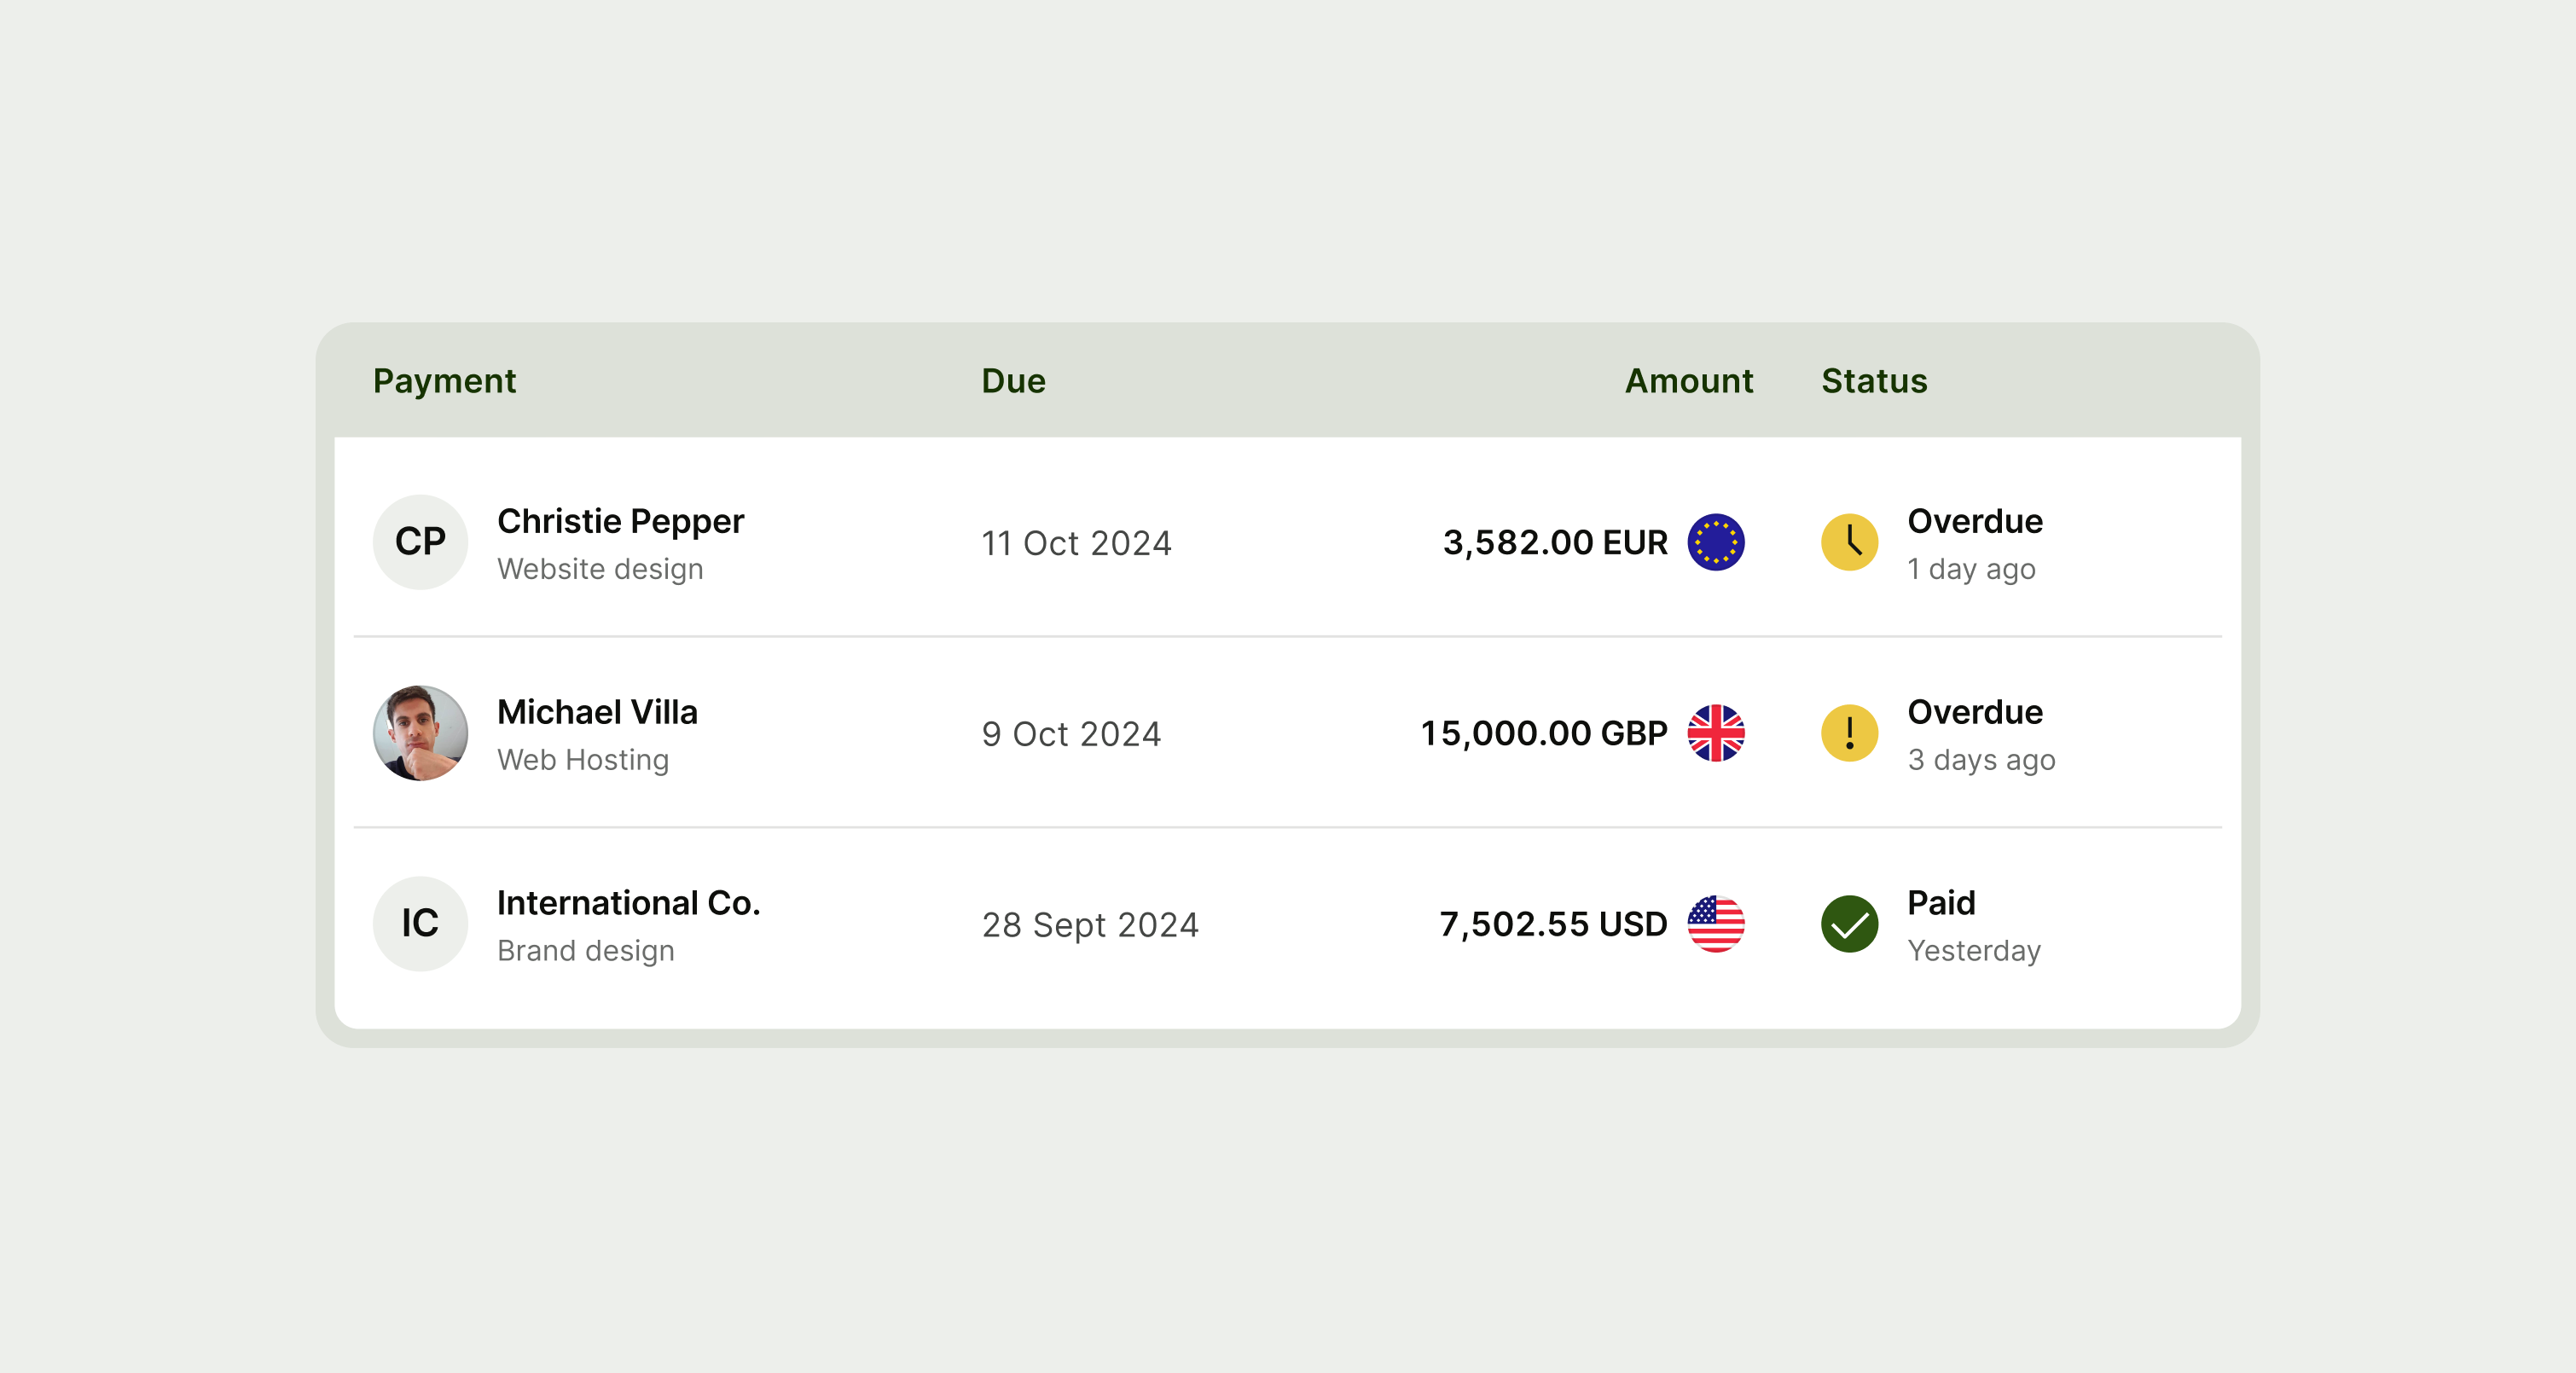Click the 3,582.00 EUR amount
This screenshot has height=1373, width=2576.
pyautogui.click(x=1555, y=543)
